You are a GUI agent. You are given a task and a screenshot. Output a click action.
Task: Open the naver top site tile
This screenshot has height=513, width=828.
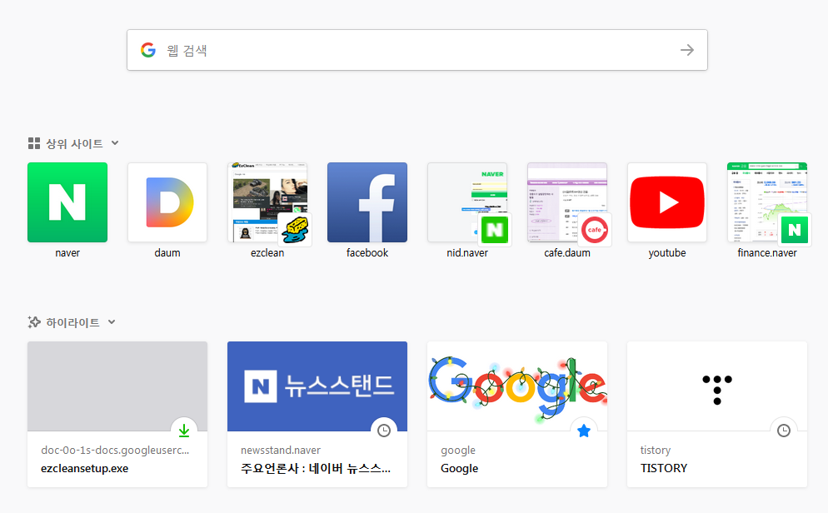[x=67, y=202]
